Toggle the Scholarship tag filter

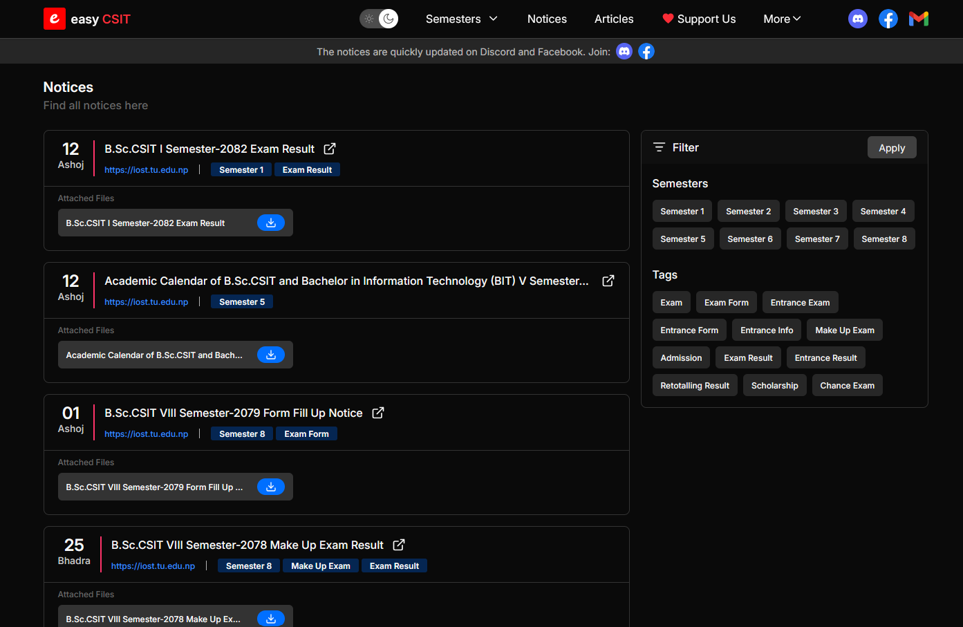point(774,385)
